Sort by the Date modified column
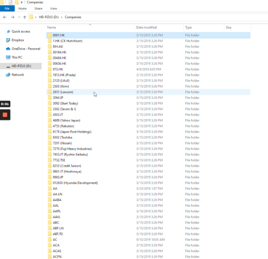Screen dimensions: 268x259 [x=147, y=27]
